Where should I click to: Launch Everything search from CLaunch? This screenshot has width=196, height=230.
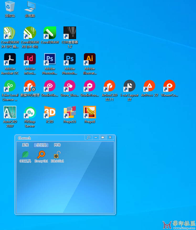41,157
